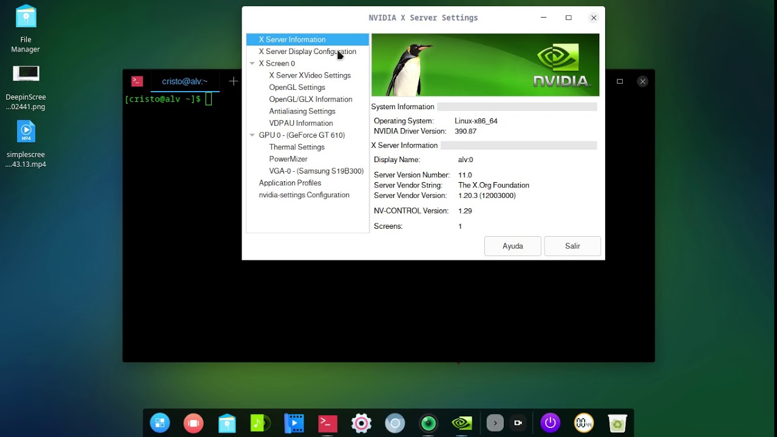Click the screen recorder tray icon

[518, 423]
